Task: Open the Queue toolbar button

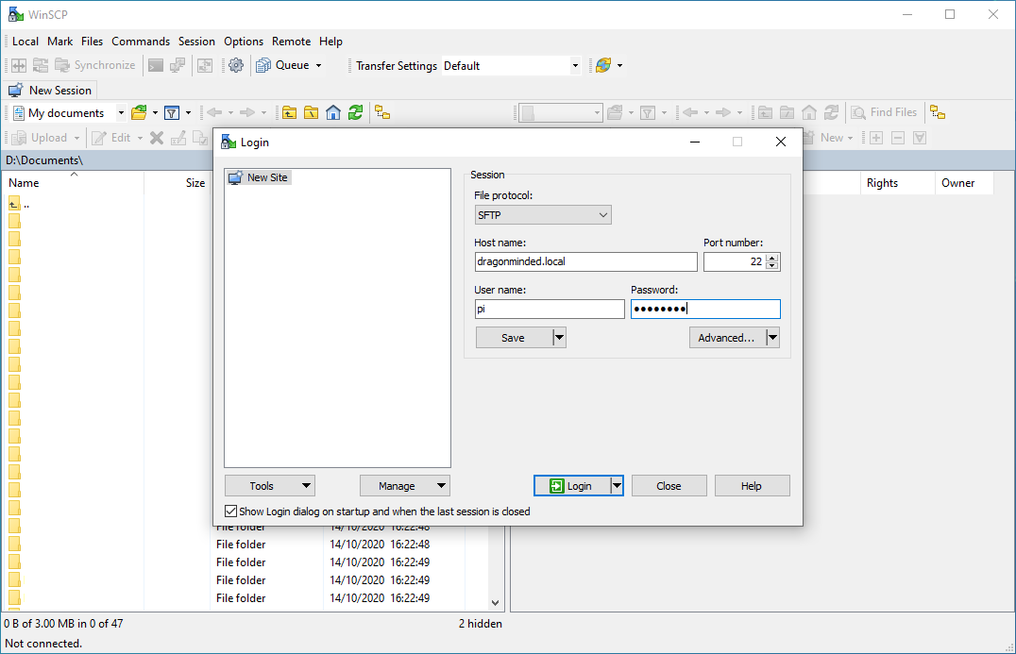Action: [282, 65]
